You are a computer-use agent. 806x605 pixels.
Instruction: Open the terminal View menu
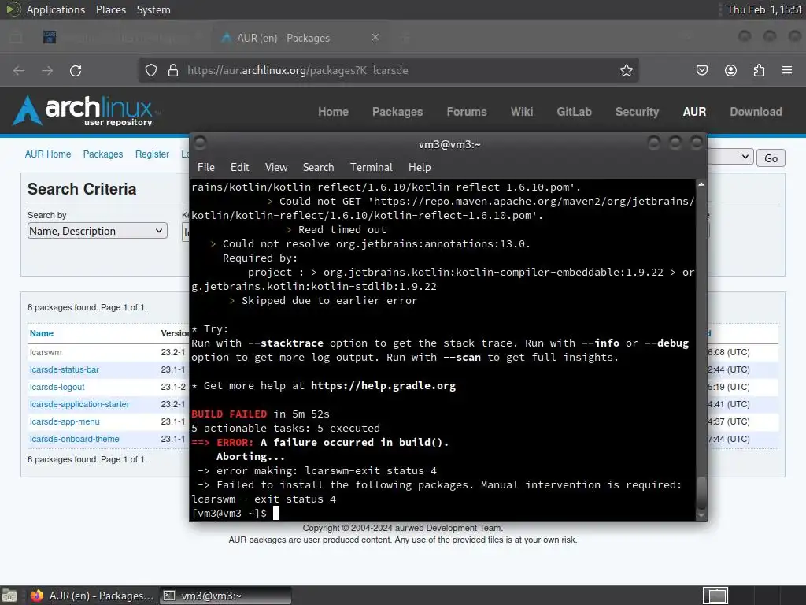[276, 167]
